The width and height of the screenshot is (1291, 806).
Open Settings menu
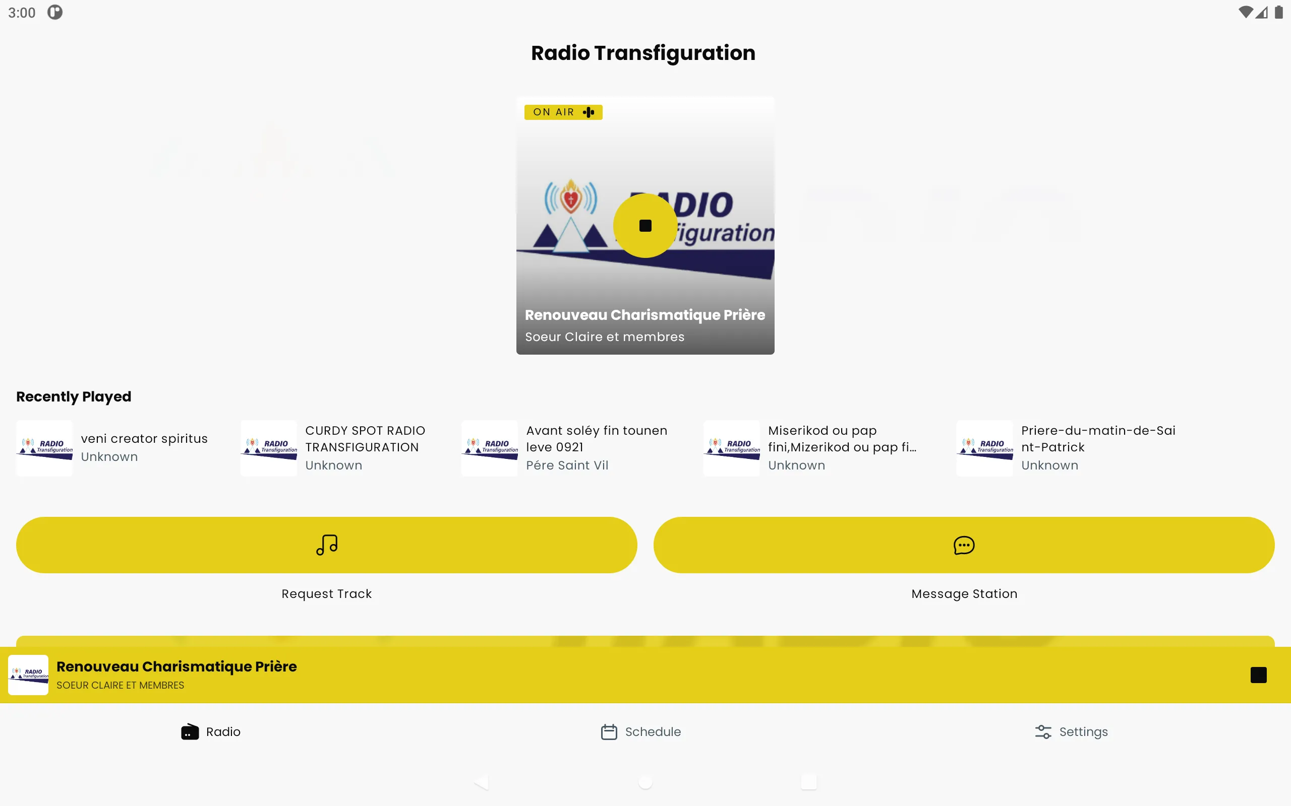click(x=1072, y=732)
